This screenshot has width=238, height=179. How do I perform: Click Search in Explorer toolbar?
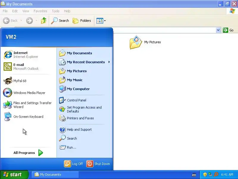[60, 21]
